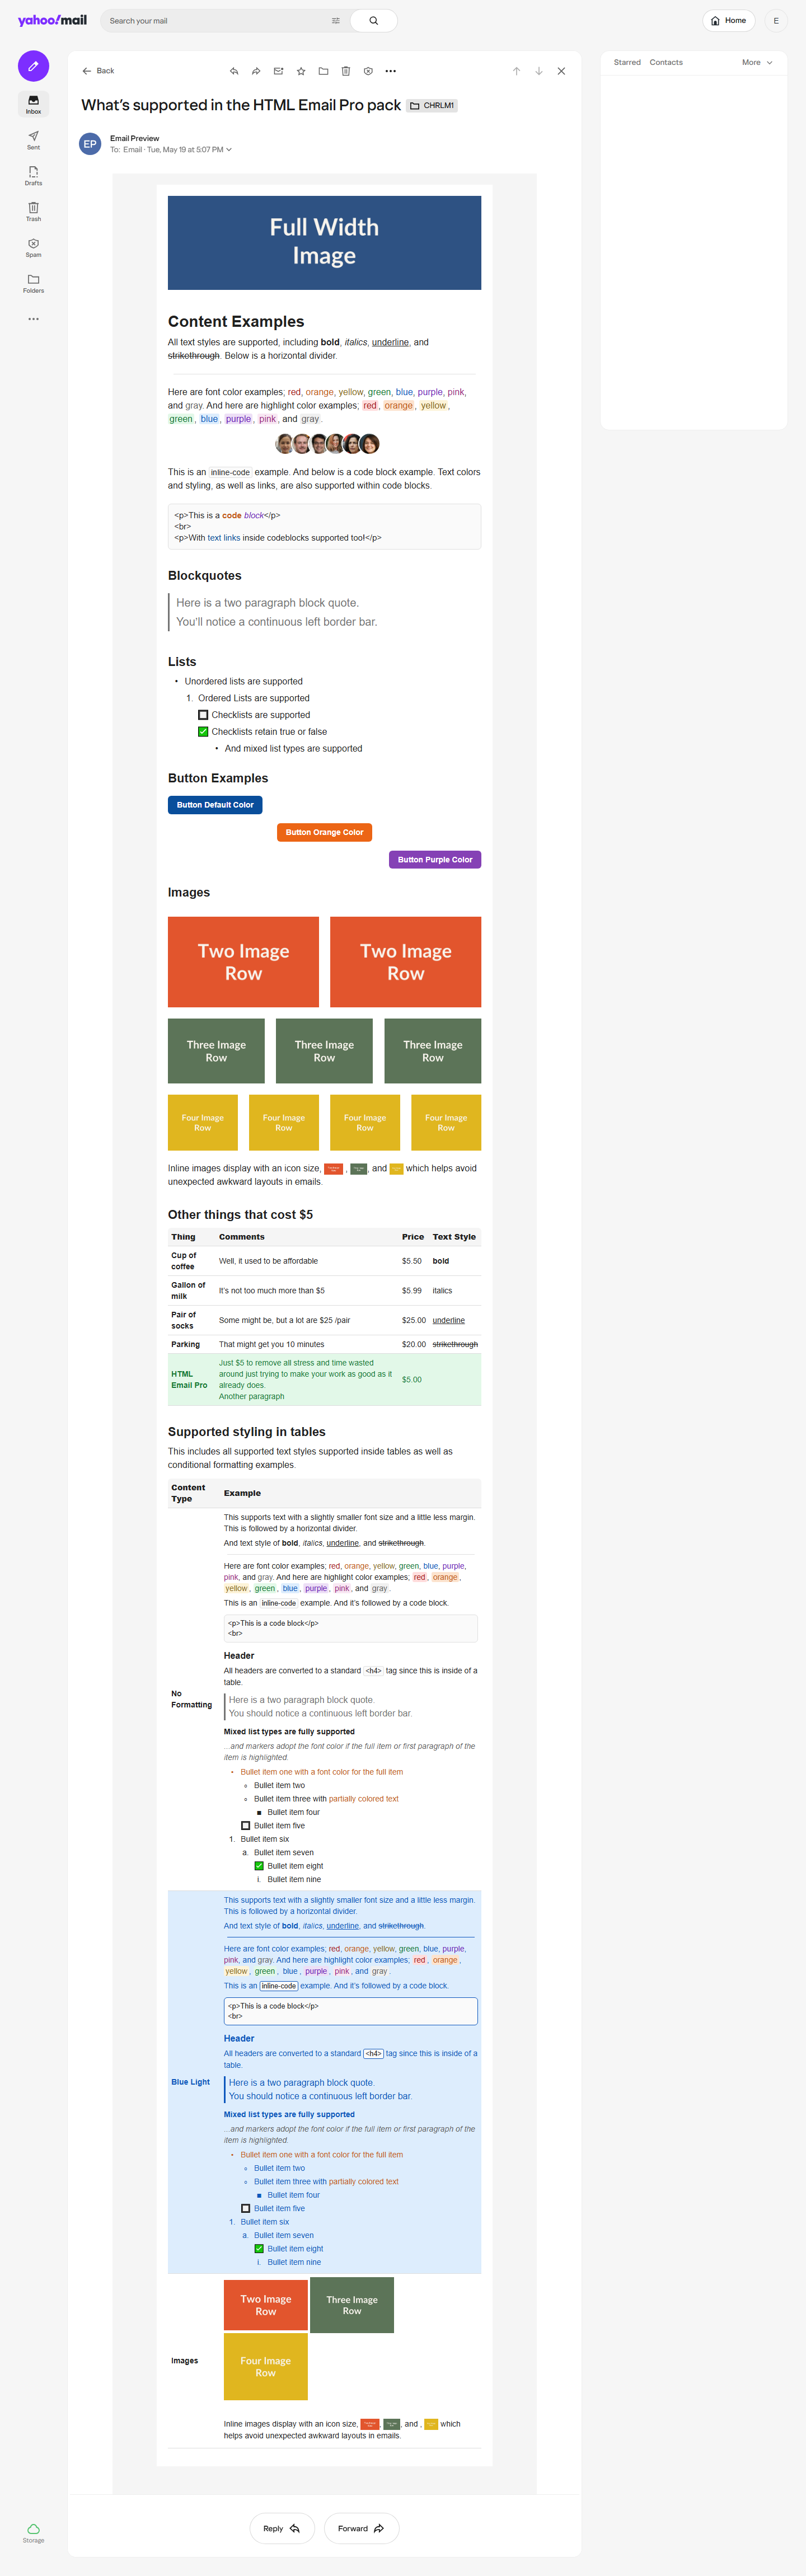Show more sidebar options (three dots)
Image resolution: width=806 pixels, height=2576 pixels.
coord(33,319)
